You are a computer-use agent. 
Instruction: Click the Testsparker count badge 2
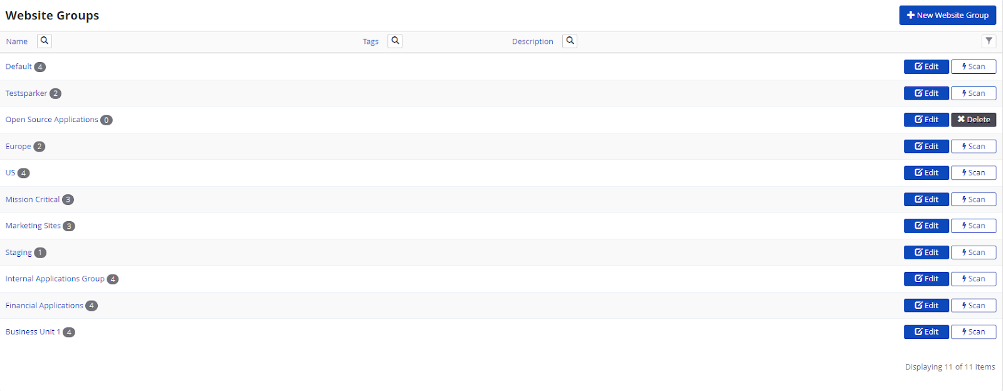coord(55,93)
